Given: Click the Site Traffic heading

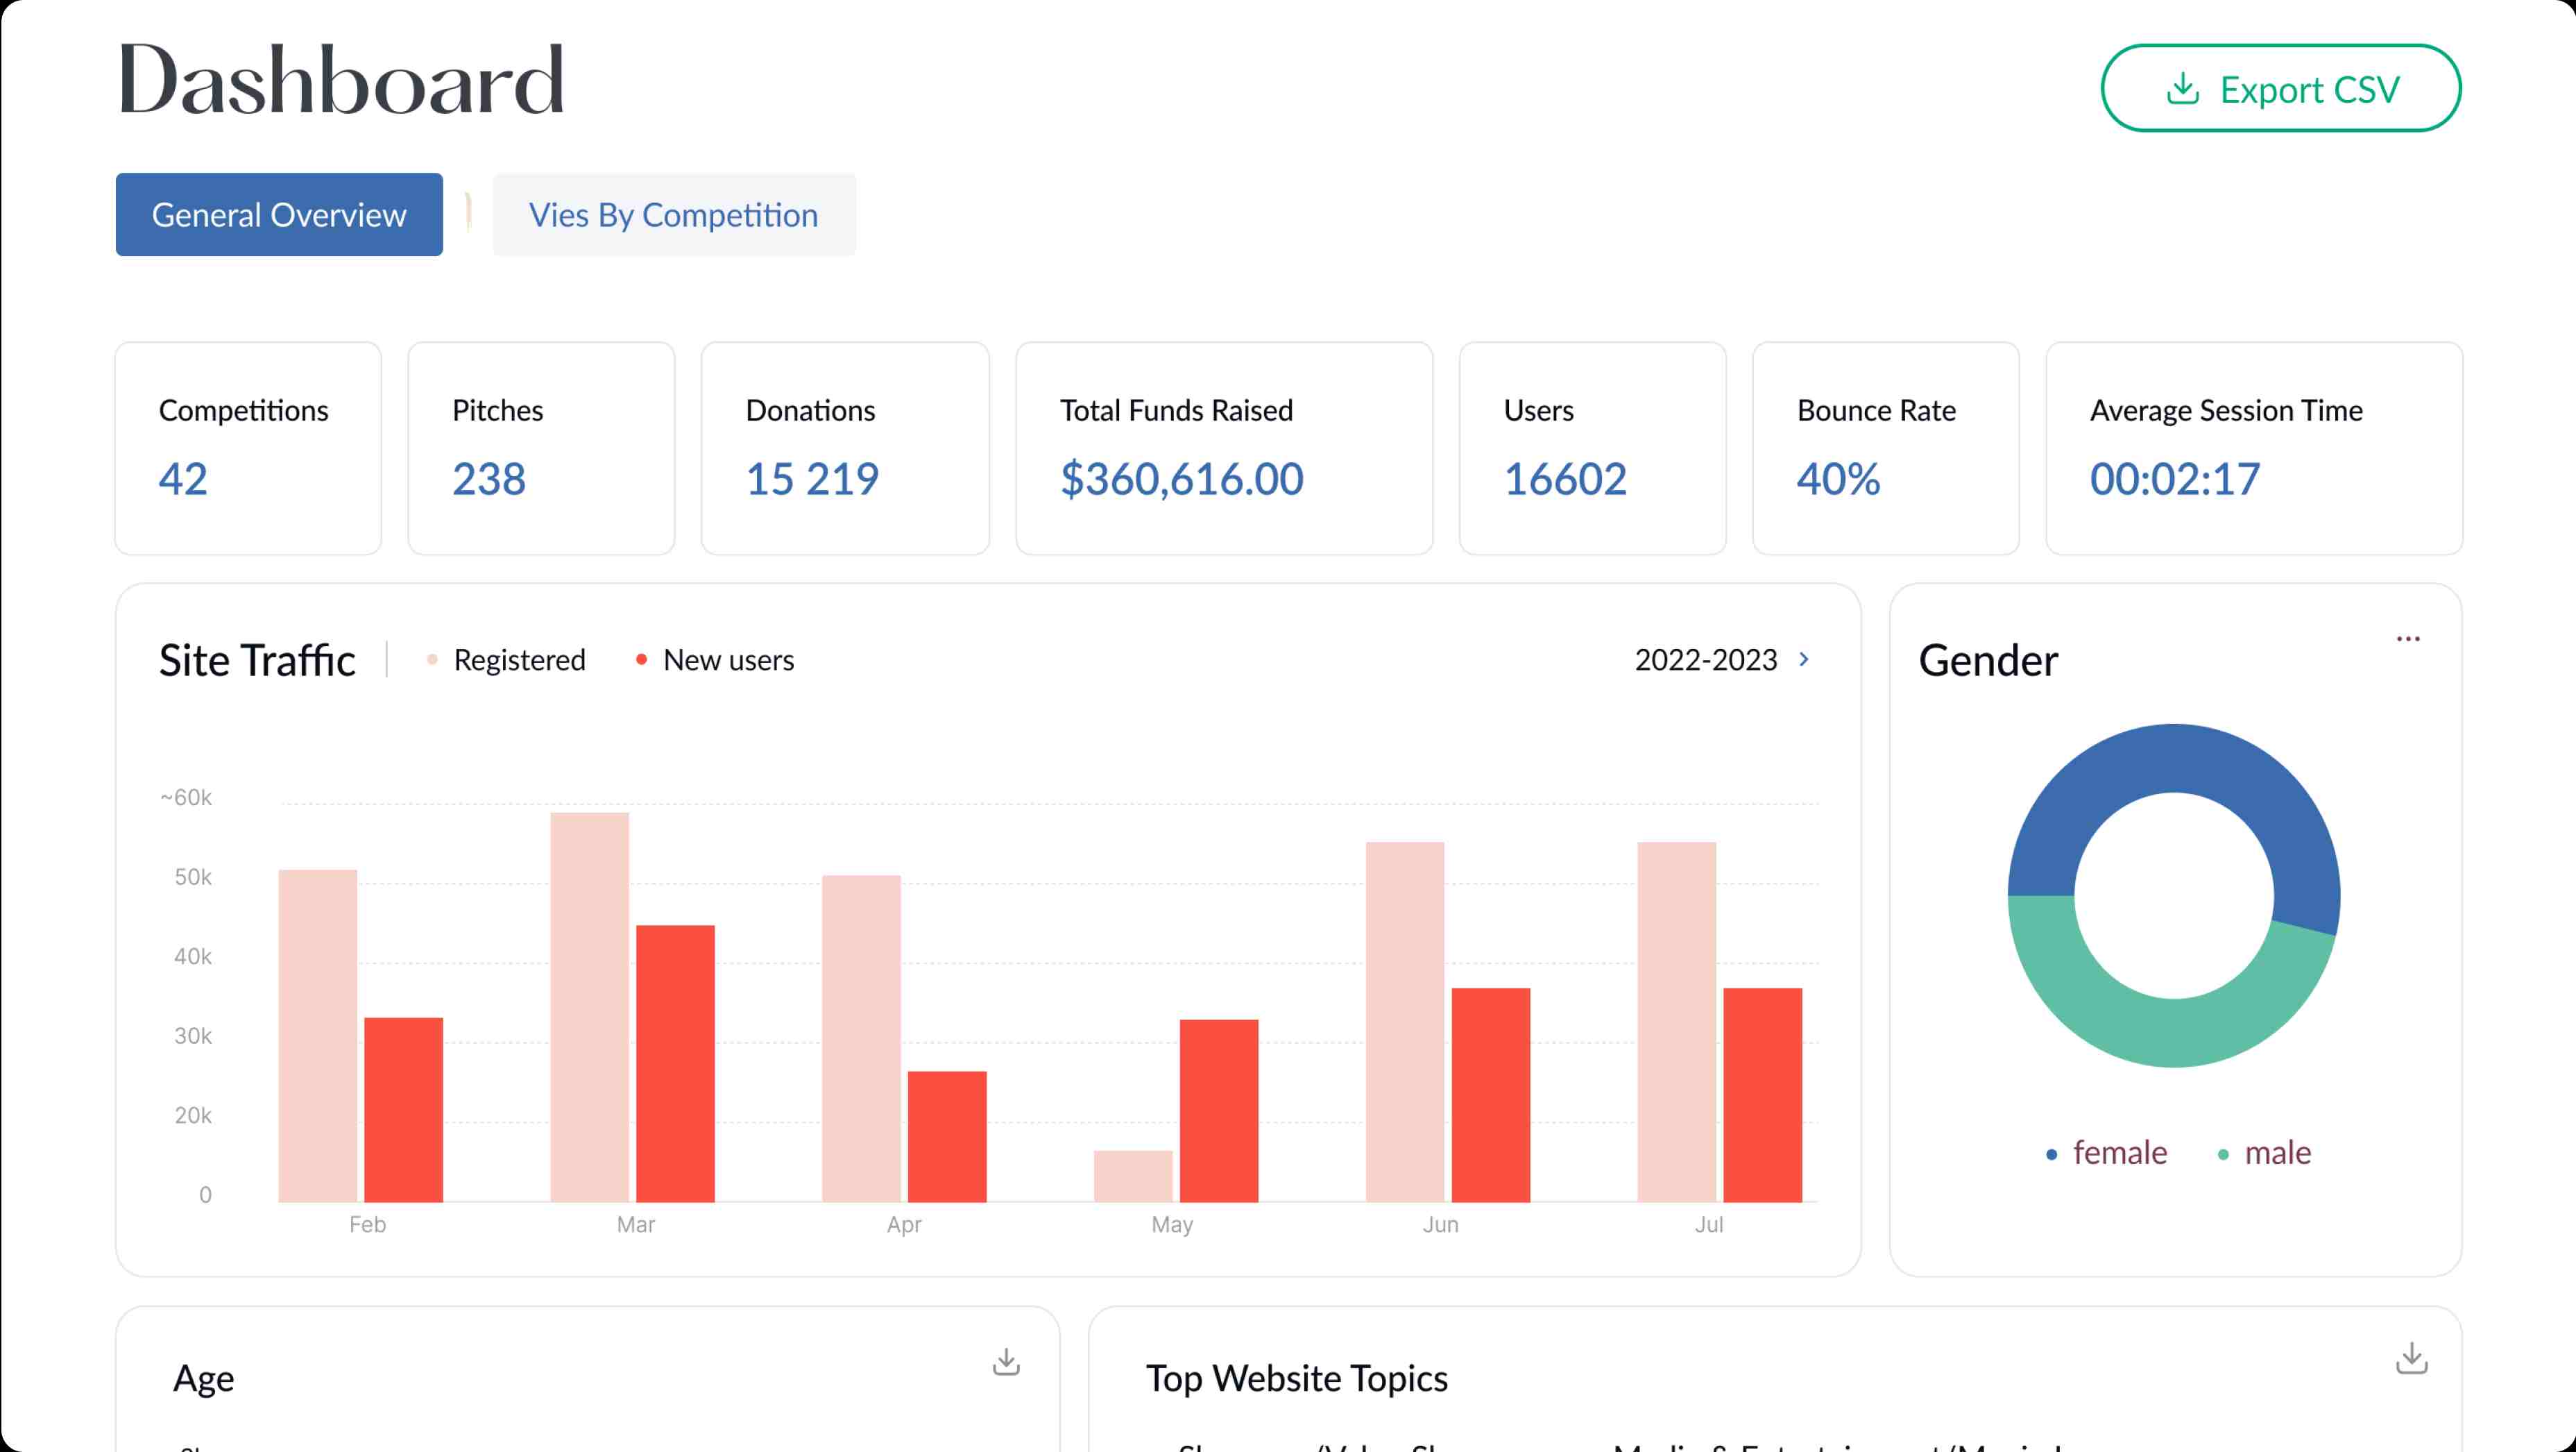Looking at the screenshot, I should [257, 661].
